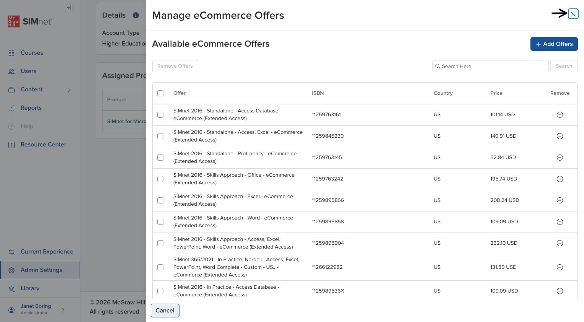Open Users in the sidebar
Viewport: 584px width, 322px height.
[28, 71]
